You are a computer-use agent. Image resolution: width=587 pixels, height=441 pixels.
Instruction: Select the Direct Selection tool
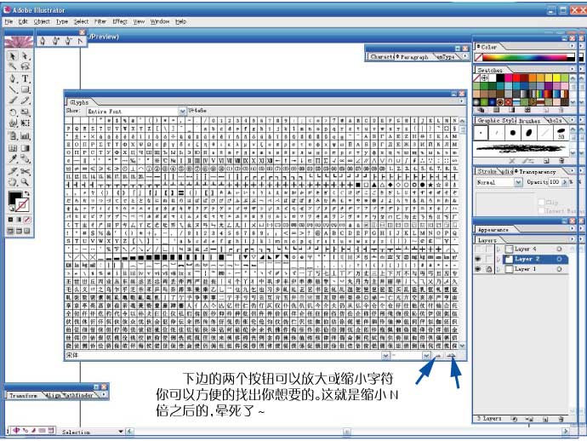(25, 56)
